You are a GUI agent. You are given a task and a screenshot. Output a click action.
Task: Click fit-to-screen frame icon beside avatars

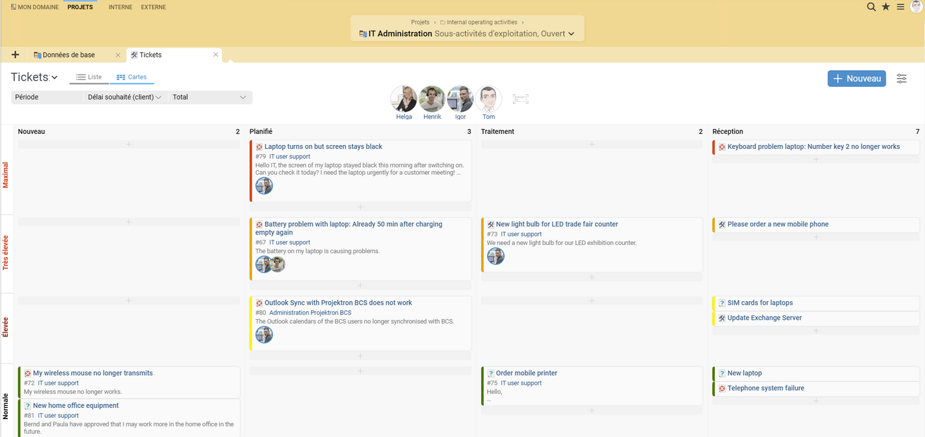(521, 99)
